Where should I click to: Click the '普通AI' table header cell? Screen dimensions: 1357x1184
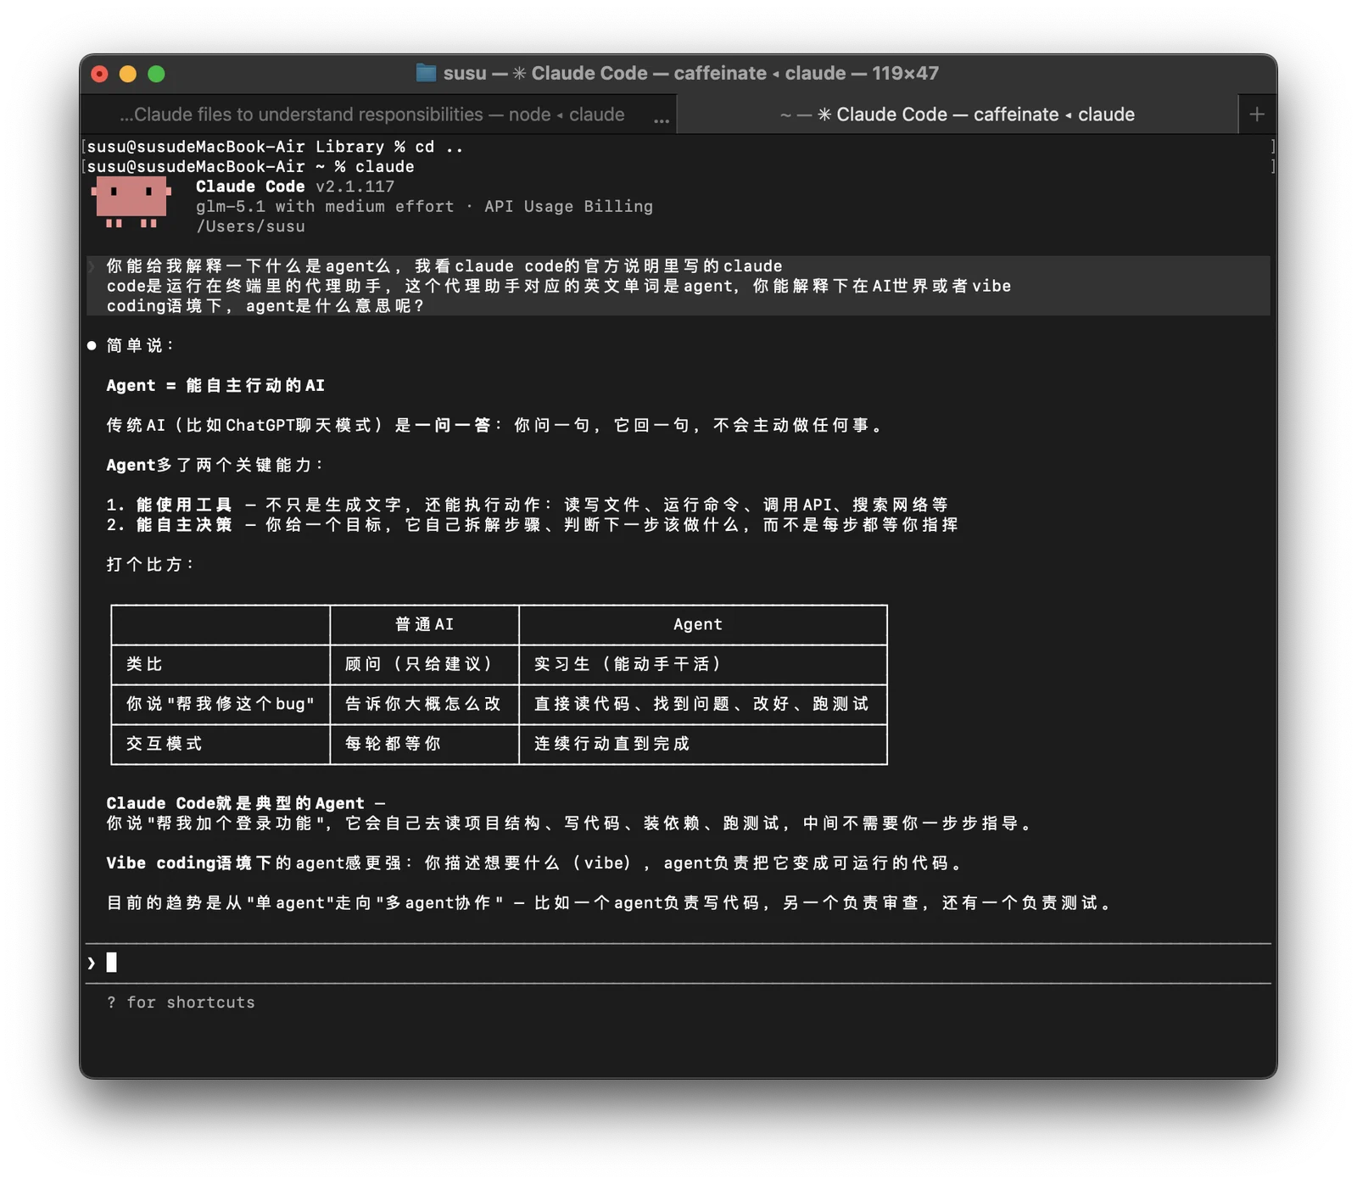tap(424, 624)
